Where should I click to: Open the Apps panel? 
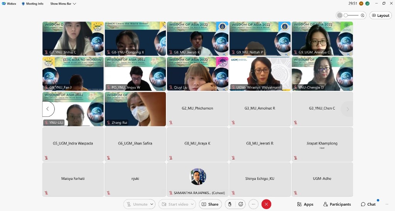pos(305,204)
